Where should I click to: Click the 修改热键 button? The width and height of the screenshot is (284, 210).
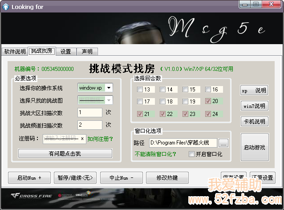pos(167,178)
